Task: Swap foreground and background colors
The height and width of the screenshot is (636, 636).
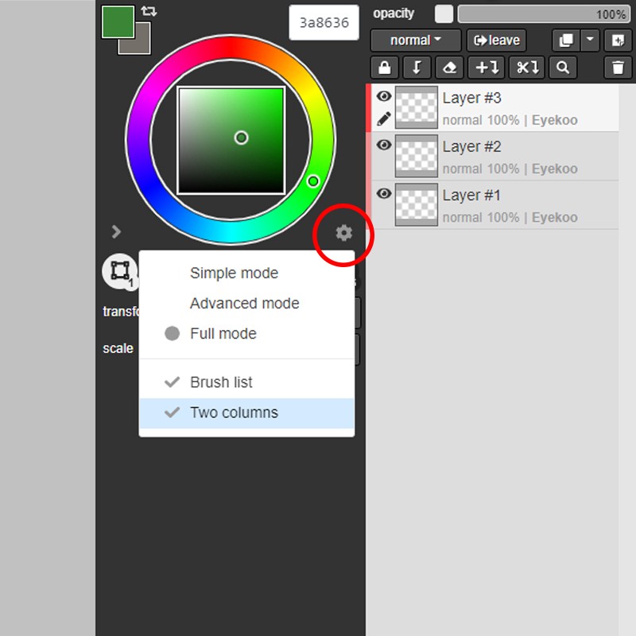Action: pyautogui.click(x=149, y=11)
